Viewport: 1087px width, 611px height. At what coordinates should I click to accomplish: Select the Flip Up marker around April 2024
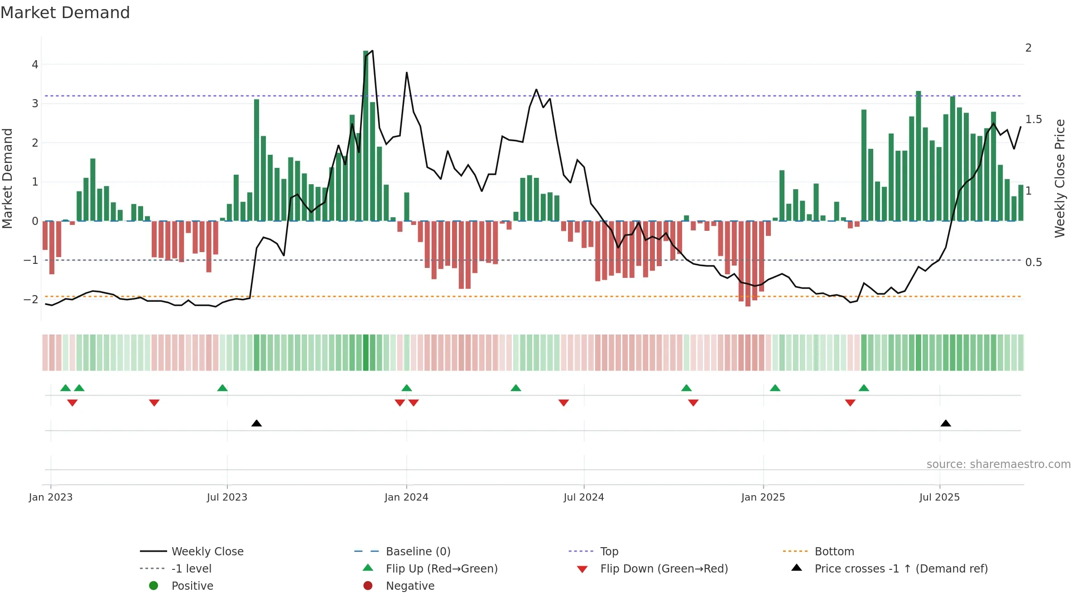(x=516, y=388)
